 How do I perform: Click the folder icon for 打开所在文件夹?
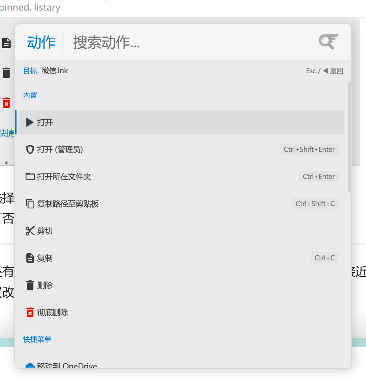pos(30,176)
